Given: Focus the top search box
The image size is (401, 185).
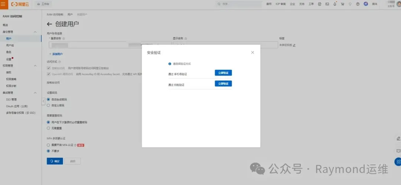Looking at the screenshot, I should click(239, 4).
